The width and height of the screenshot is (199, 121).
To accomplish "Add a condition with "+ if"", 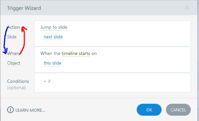I will 47,81.
